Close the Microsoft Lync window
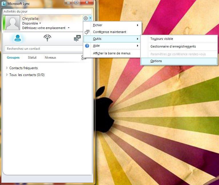Viewport: 219px width, 185px height. tap(87, 3)
